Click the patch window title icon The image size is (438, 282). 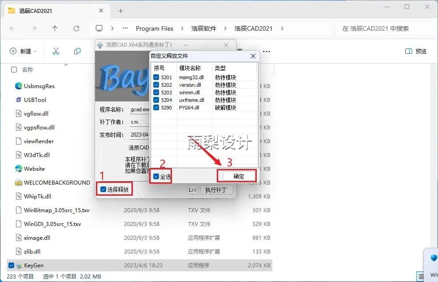pyautogui.click(x=100, y=45)
